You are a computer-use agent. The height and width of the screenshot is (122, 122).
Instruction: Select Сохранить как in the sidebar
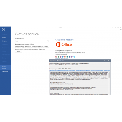[x=6, y=48]
